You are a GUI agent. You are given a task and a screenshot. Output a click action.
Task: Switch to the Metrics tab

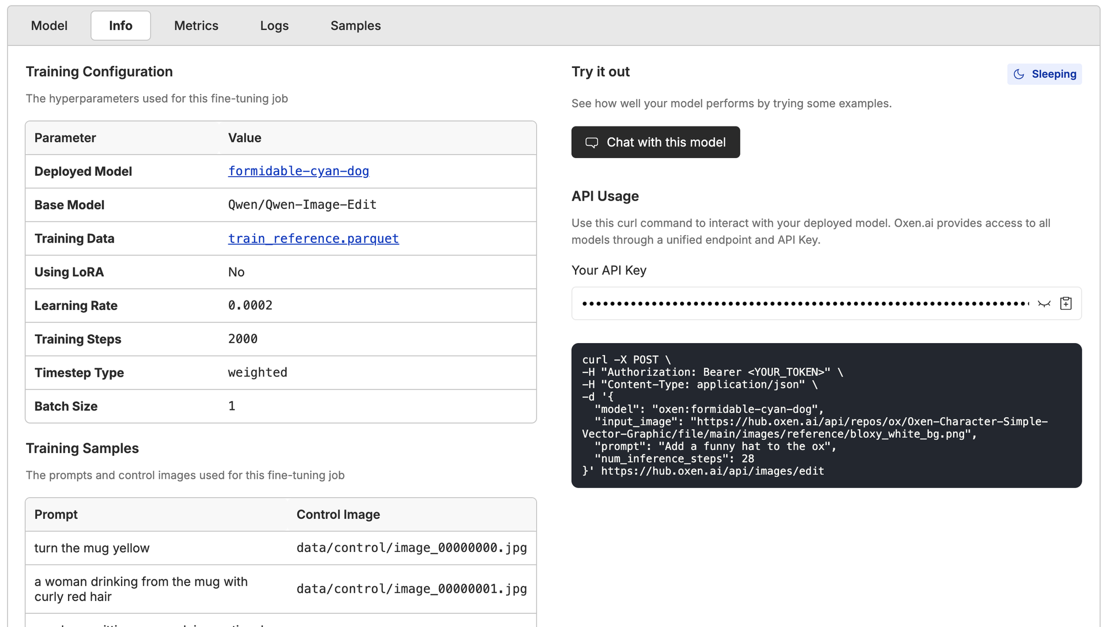pos(196,25)
